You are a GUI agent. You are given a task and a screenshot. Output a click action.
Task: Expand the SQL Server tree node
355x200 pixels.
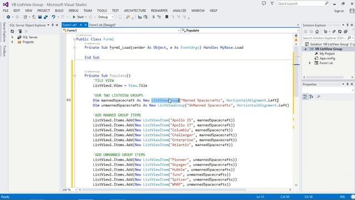pos(12,37)
